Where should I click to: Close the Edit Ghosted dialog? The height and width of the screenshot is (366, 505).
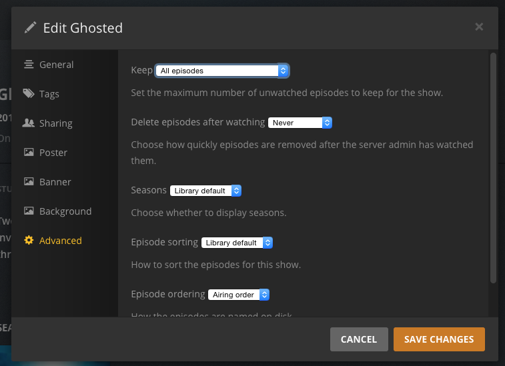[479, 27]
